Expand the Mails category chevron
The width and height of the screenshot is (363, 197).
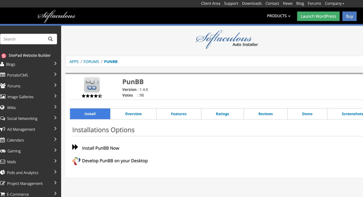coord(55,161)
